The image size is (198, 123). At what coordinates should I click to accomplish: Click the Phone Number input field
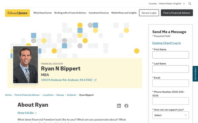point(170,101)
